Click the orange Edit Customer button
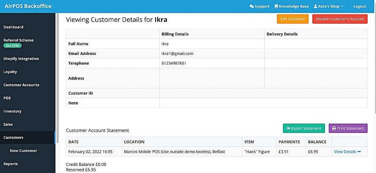 tap(293, 19)
